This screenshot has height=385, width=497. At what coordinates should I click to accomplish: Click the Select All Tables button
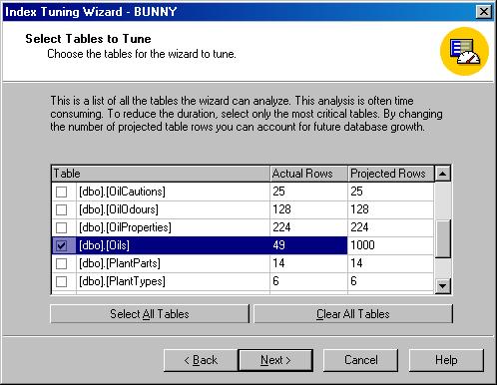click(150, 314)
